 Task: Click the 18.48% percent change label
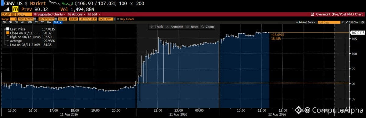point(276,39)
